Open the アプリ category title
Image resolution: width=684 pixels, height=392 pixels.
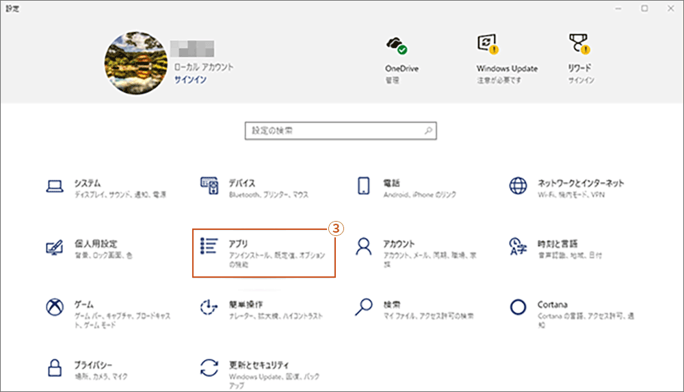point(238,244)
